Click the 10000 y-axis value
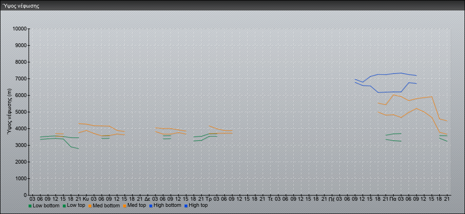The width and height of the screenshot is (465, 214). click(x=19, y=29)
